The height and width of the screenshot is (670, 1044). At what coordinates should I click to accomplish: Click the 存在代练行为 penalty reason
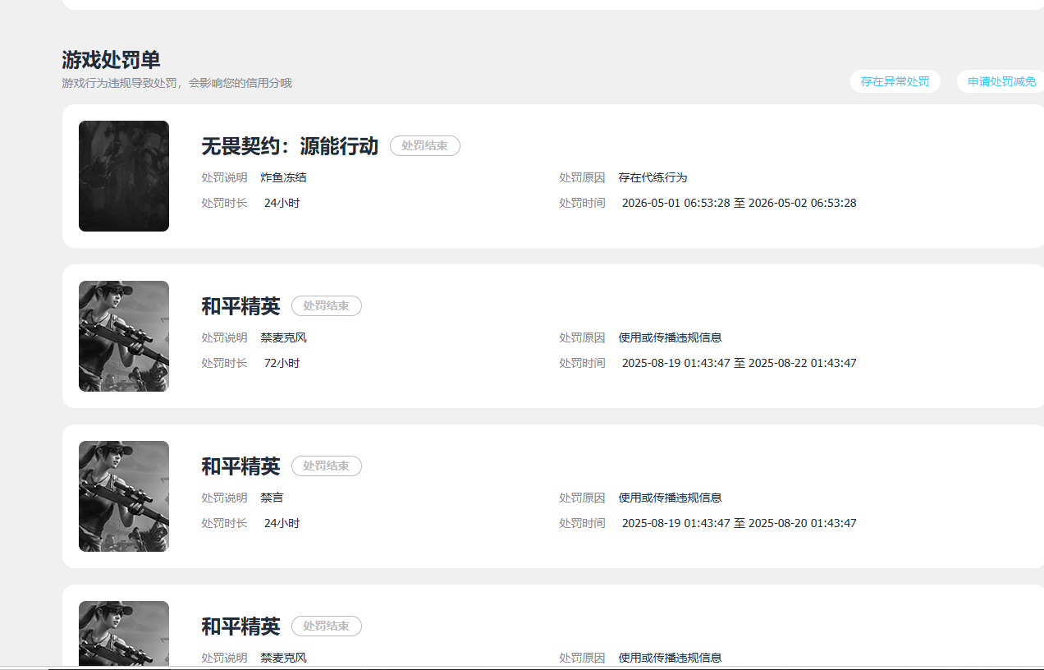click(x=652, y=177)
